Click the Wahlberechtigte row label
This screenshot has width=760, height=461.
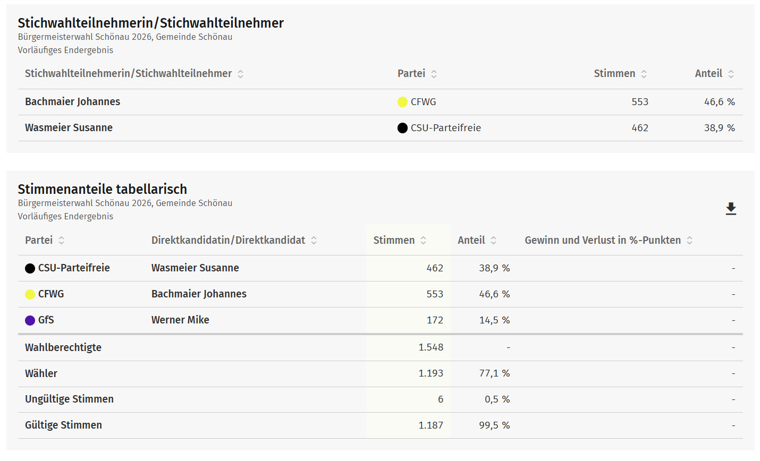[63, 347]
